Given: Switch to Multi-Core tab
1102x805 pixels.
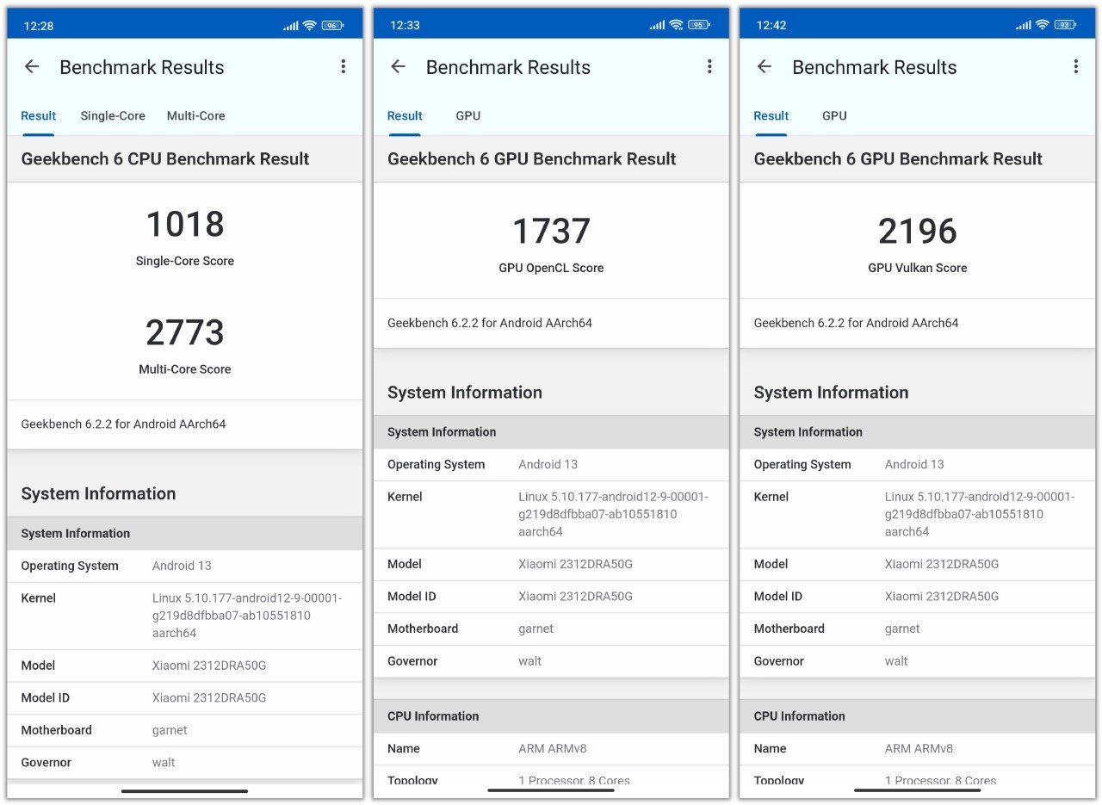Looking at the screenshot, I should (196, 115).
